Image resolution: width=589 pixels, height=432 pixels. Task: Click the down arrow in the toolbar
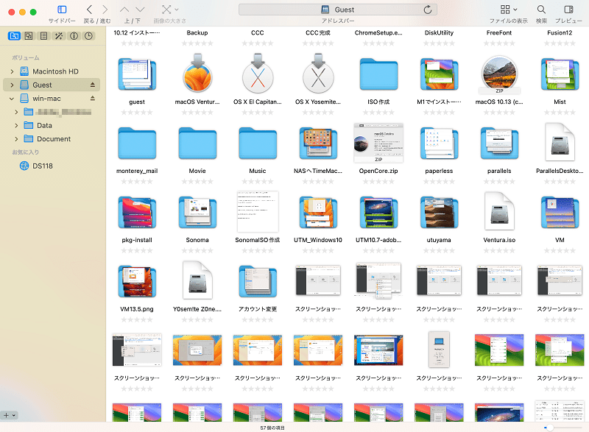point(140,10)
